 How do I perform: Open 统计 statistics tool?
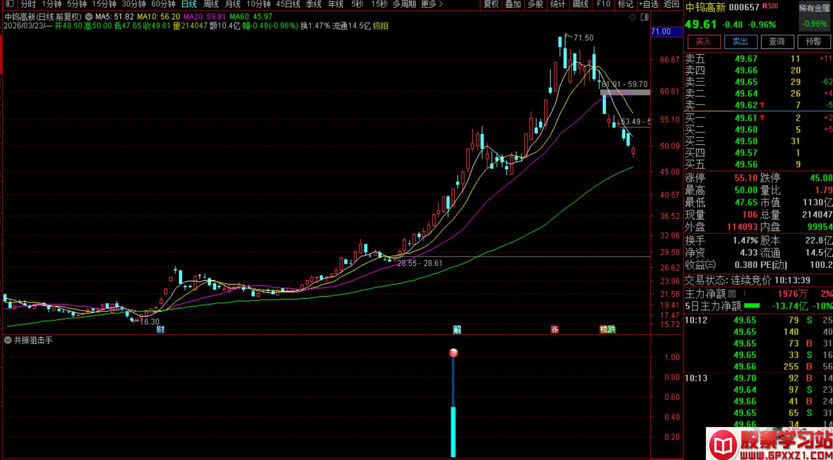point(557,4)
